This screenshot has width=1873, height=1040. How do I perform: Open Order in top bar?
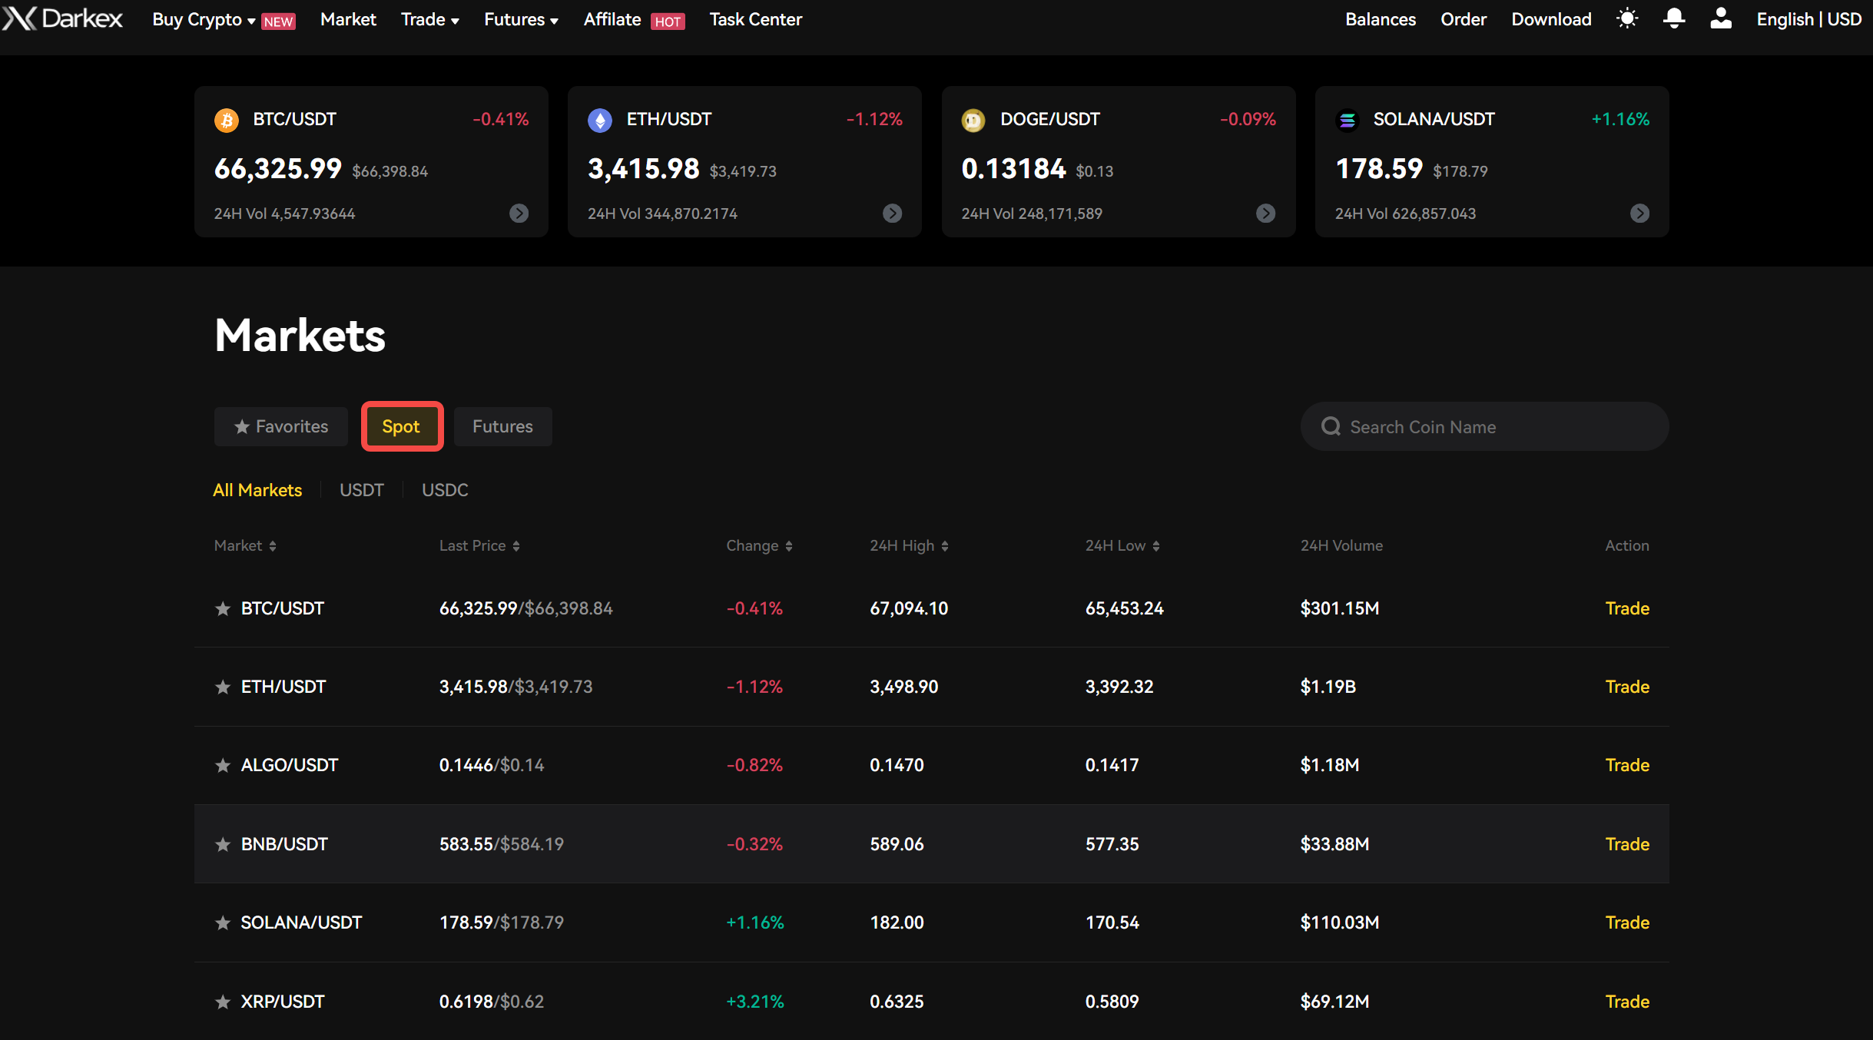[1464, 20]
